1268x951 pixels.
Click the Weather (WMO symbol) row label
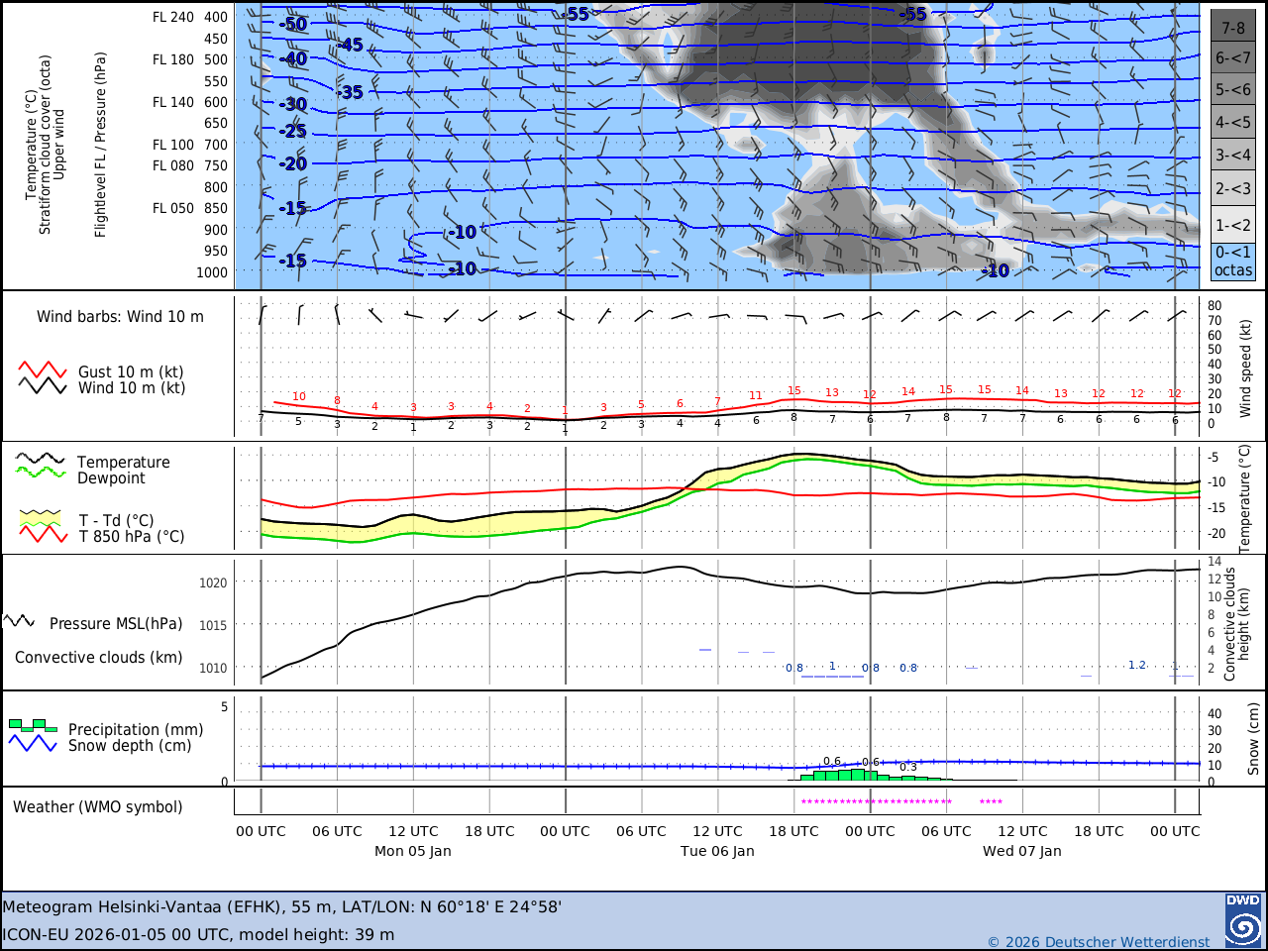click(x=98, y=807)
